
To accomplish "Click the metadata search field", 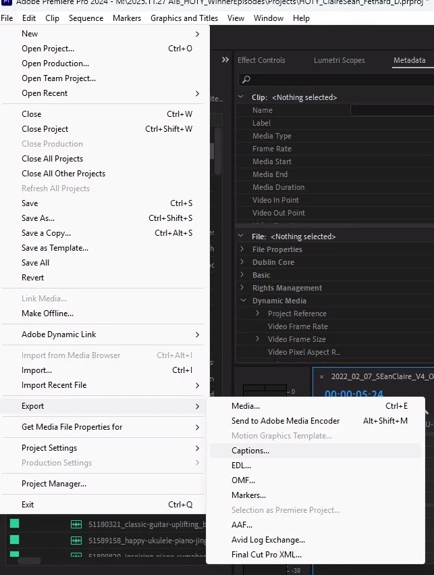I will [336, 79].
